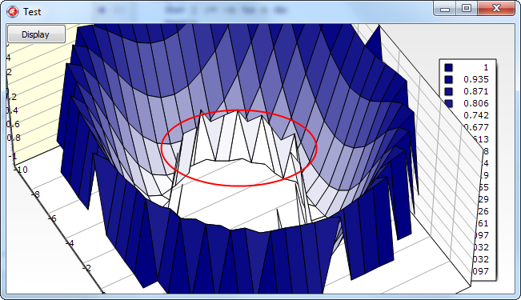Click the legend value 0.871
Screen dimensions: 521x300
click(x=476, y=91)
